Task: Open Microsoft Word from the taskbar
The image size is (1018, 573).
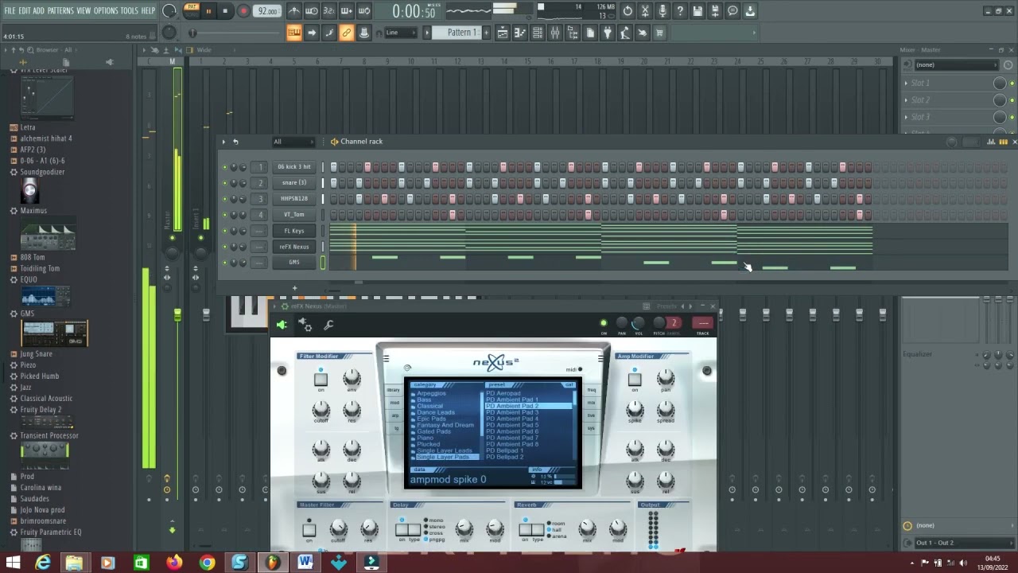Action: point(305,563)
